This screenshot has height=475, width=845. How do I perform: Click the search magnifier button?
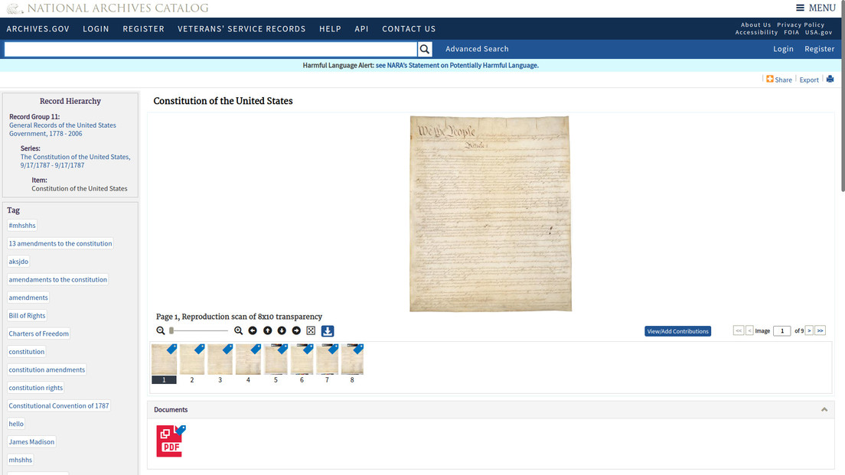[x=425, y=49]
